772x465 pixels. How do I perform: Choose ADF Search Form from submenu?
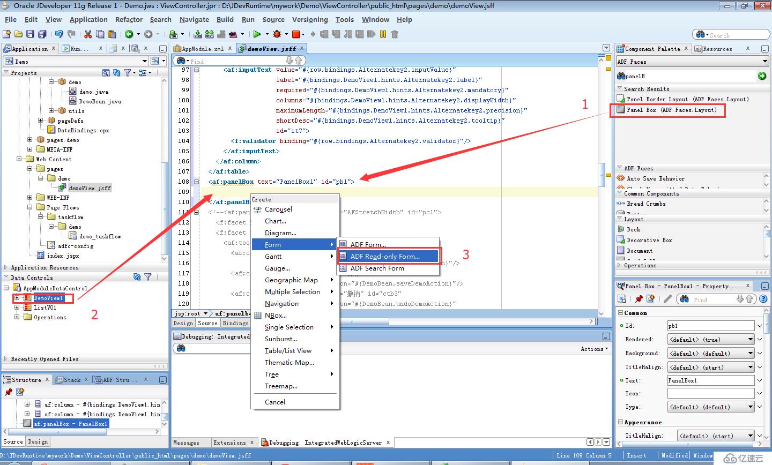pos(388,268)
